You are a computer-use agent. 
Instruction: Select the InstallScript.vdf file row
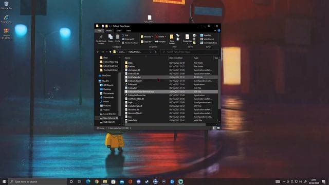tap(171, 106)
